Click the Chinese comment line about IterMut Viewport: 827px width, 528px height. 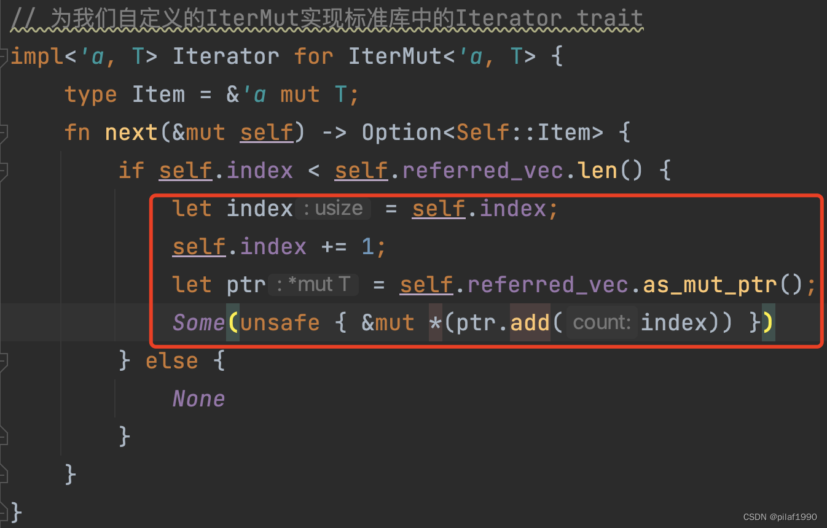(x=327, y=19)
